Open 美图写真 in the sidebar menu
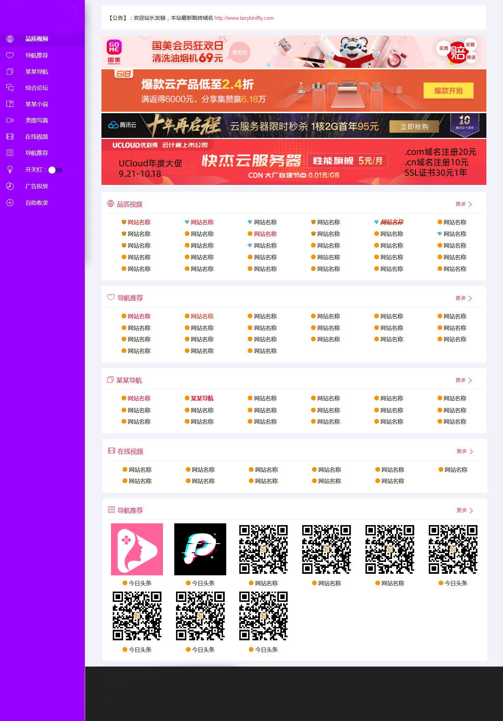 click(x=37, y=120)
